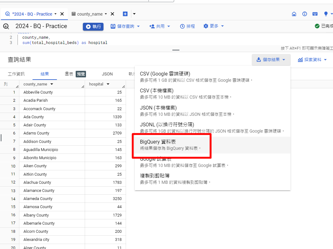Viewport: 333px width, 249px height.
Task: Click the keyboard shortcuts icon
Action: [x=315, y=14]
